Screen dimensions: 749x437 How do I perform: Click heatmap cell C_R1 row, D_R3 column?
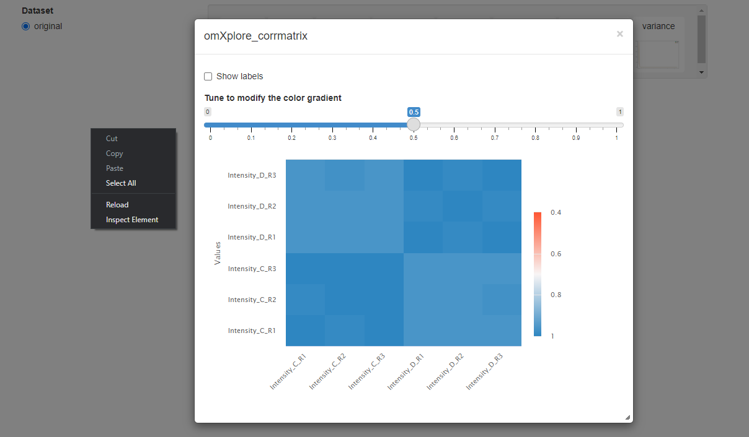pyautogui.click(x=502, y=331)
